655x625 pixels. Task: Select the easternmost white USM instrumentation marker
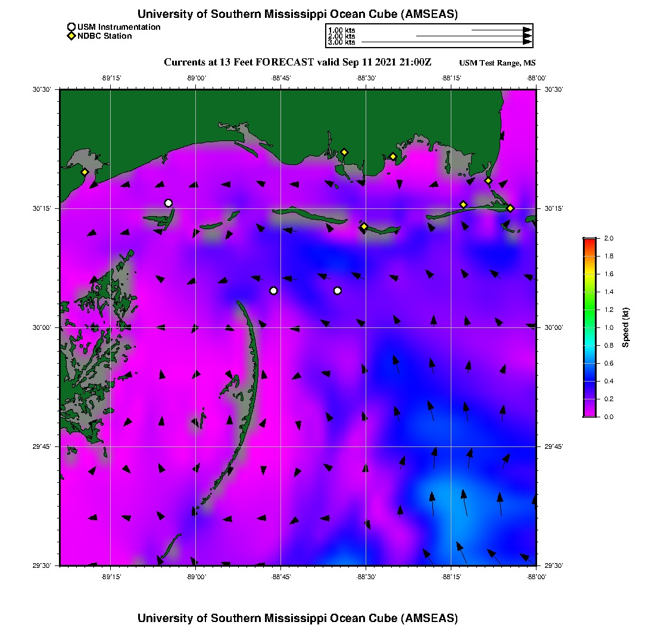click(x=338, y=290)
